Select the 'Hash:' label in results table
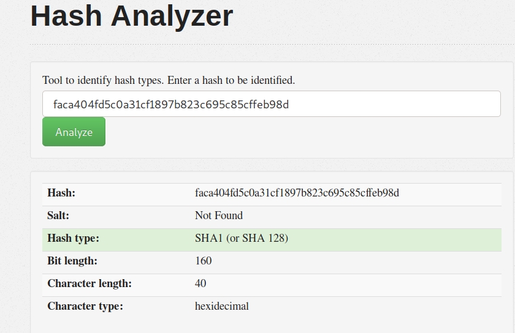515x333 pixels. coord(61,193)
